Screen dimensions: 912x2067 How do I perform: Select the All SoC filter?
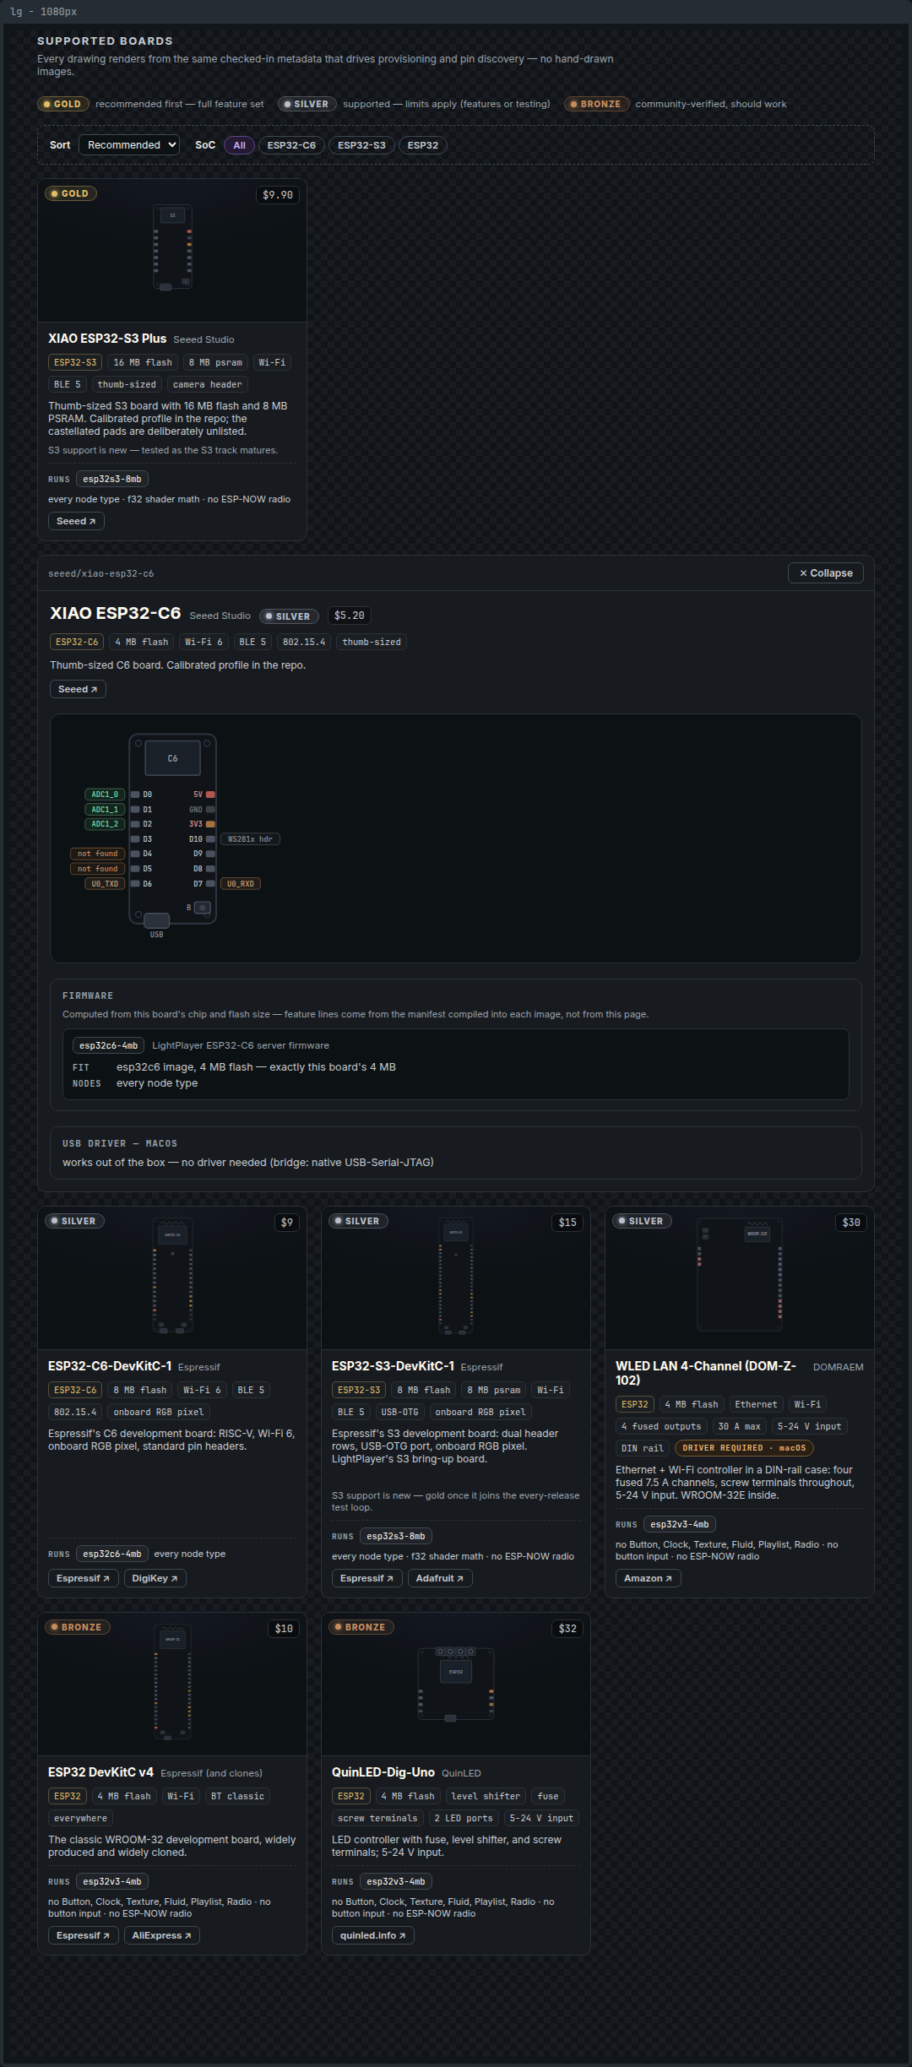coord(239,145)
